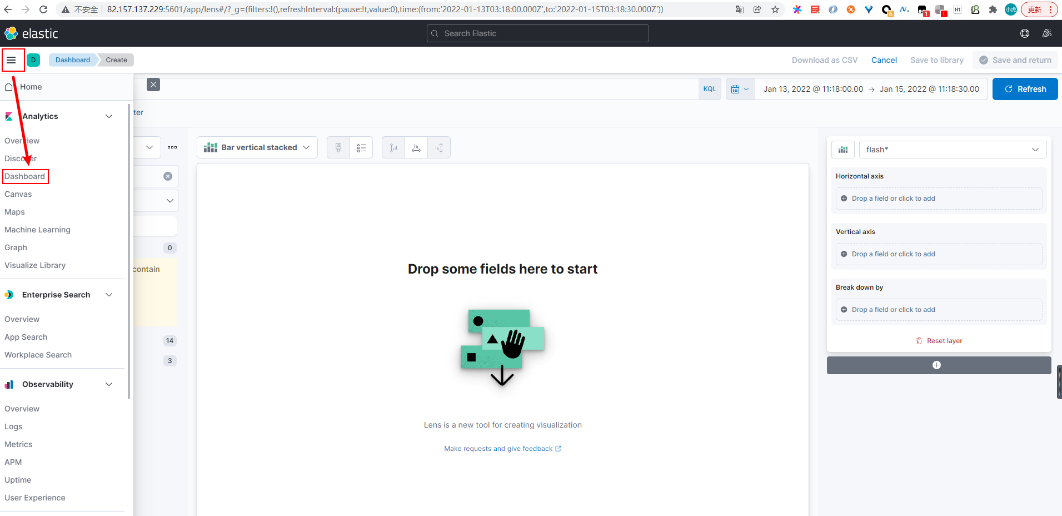Open Logs under Observability
This screenshot has height=516, width=1062.
pyautogui.click(x=13, y=426)
